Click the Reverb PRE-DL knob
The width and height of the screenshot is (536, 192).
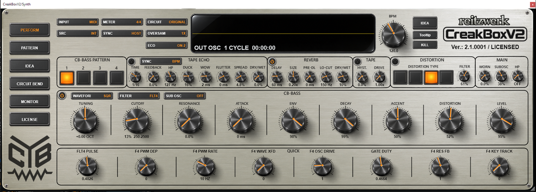tap(309, 77)
